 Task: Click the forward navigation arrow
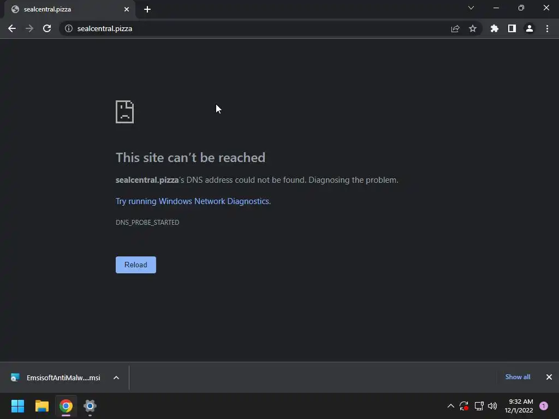pos(29,28)
